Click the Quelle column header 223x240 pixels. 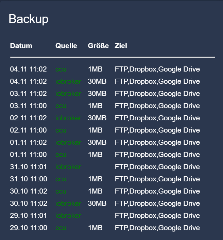coord(66,46)
